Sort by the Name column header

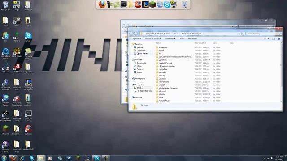click(158, 43)
